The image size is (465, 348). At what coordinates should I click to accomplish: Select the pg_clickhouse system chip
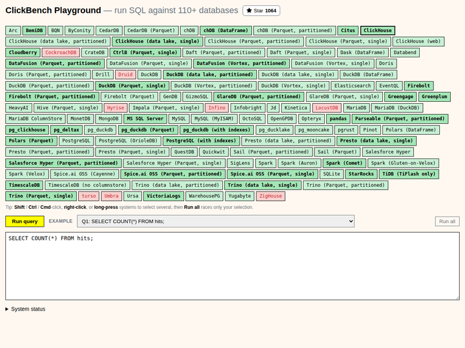tap(27, 130)
